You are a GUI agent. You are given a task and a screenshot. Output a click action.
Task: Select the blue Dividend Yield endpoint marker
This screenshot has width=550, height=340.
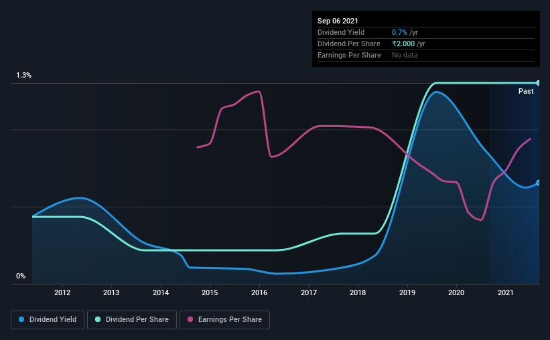[538, 183]
